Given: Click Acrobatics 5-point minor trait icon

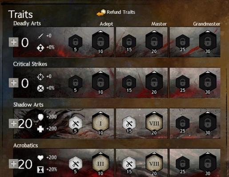Looking at the screenshot, I should point(76,165).
